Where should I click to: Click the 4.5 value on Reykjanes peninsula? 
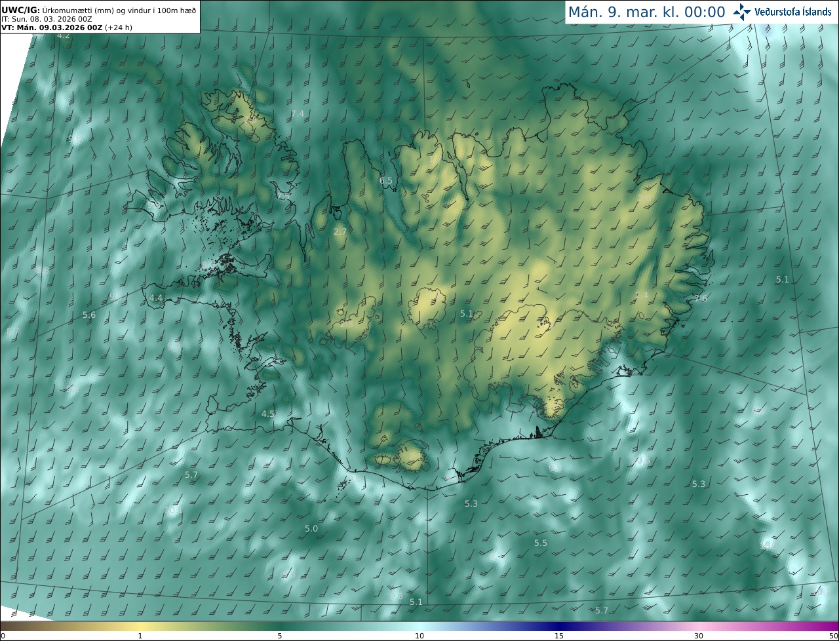[x=268, y=414]
